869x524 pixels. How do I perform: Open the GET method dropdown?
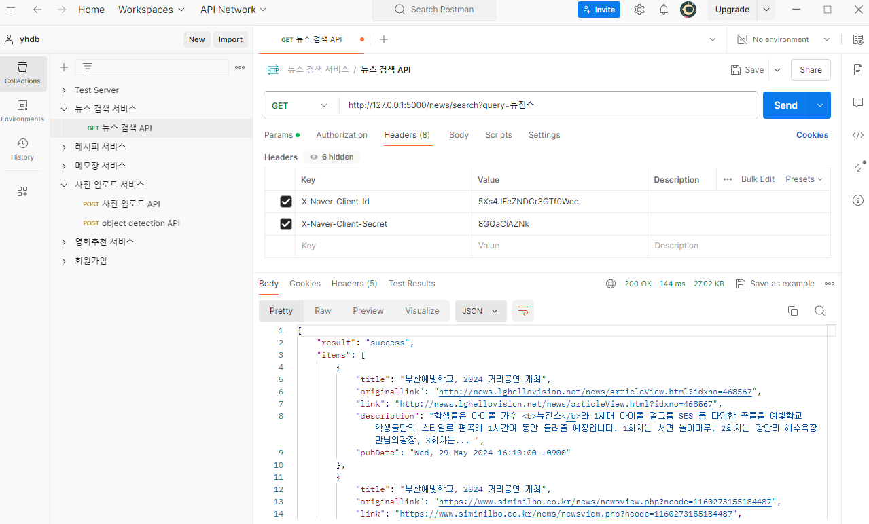[x=301, y=105]
